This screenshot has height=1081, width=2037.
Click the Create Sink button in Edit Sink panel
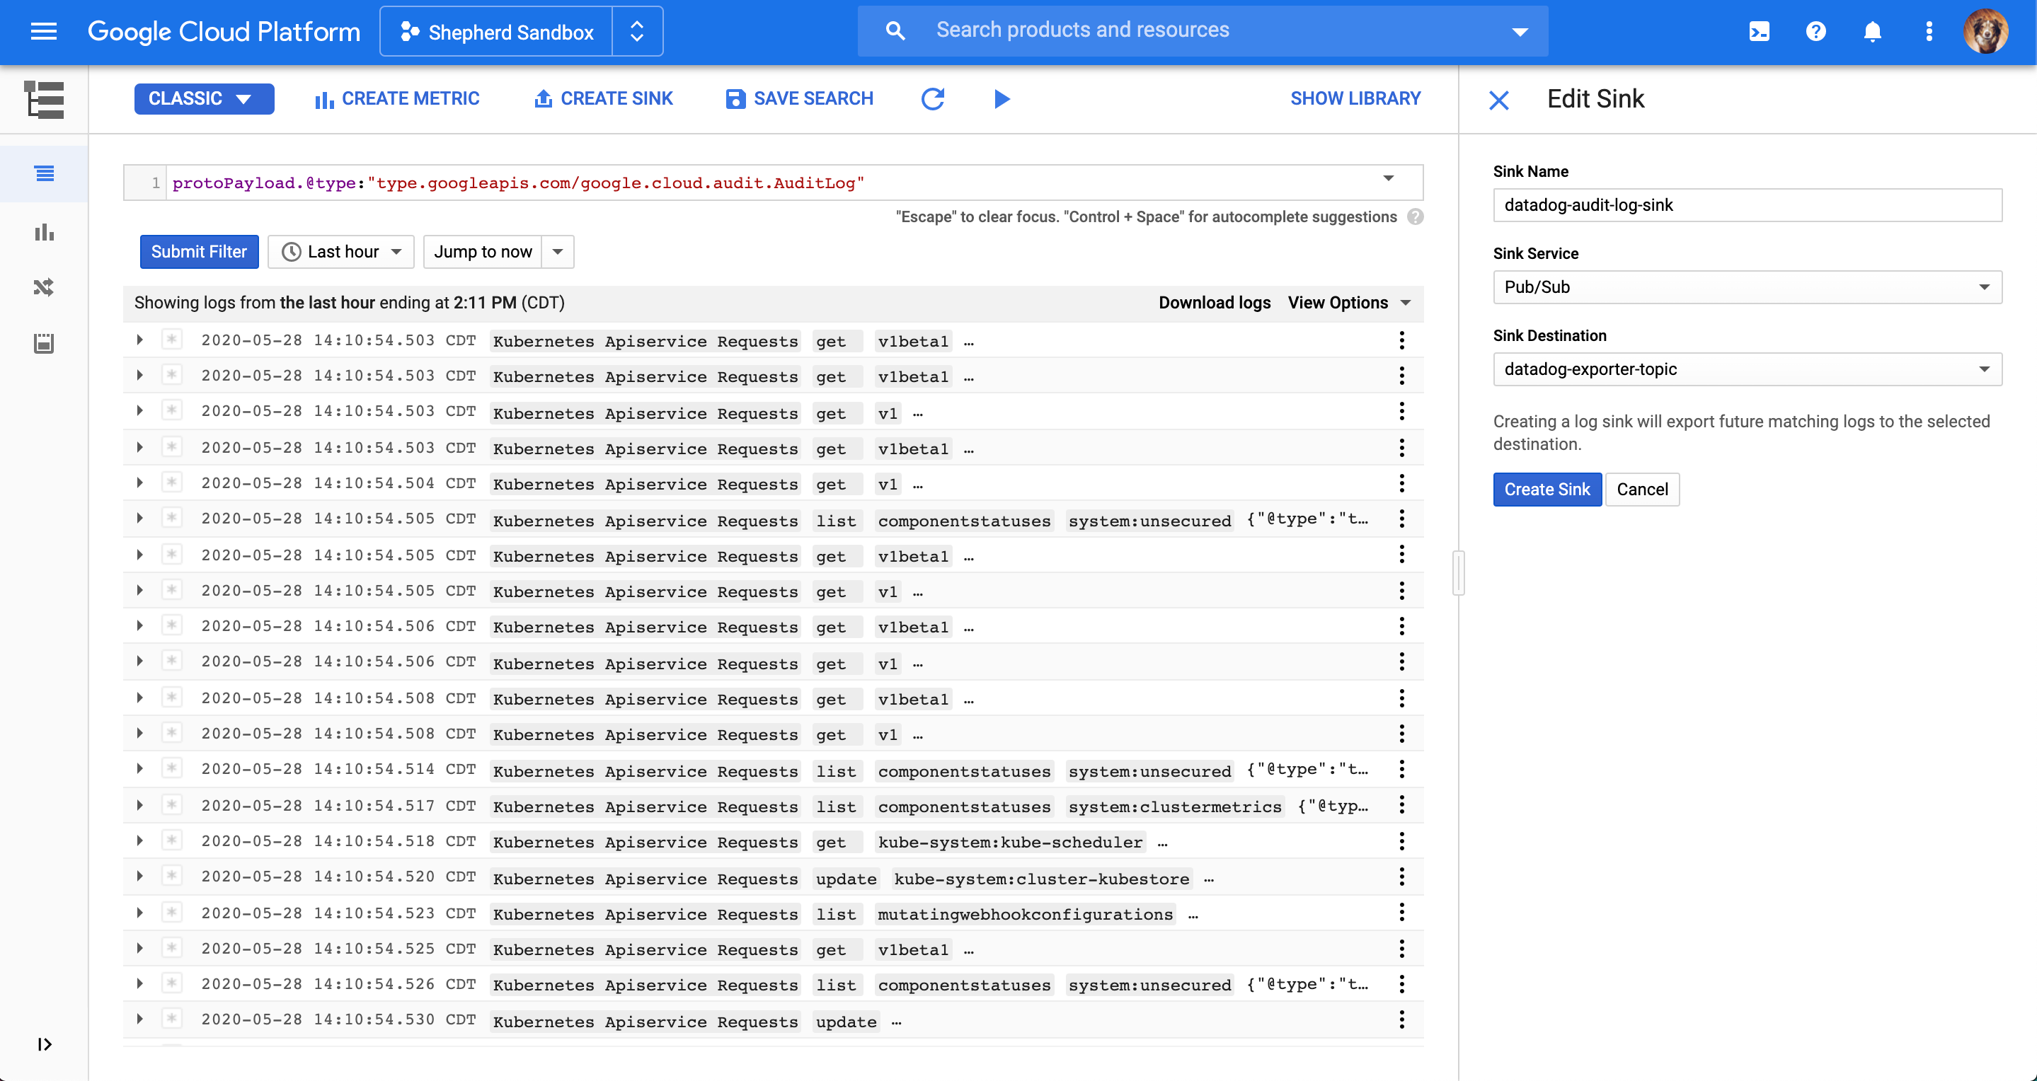pyautogui.click(x=1547, y=489)
